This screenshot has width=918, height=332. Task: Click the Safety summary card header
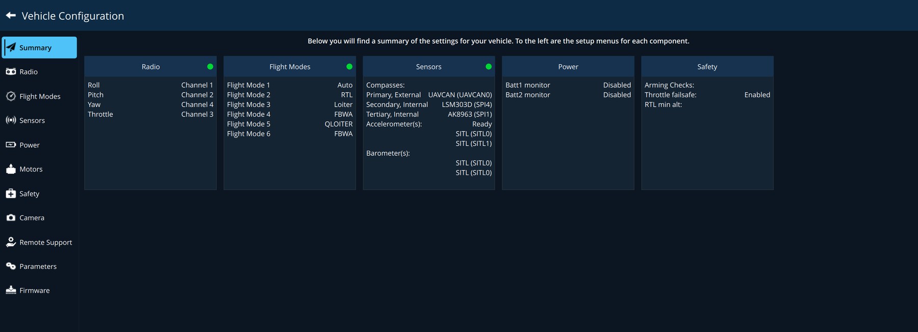click(x=707, y=67)
